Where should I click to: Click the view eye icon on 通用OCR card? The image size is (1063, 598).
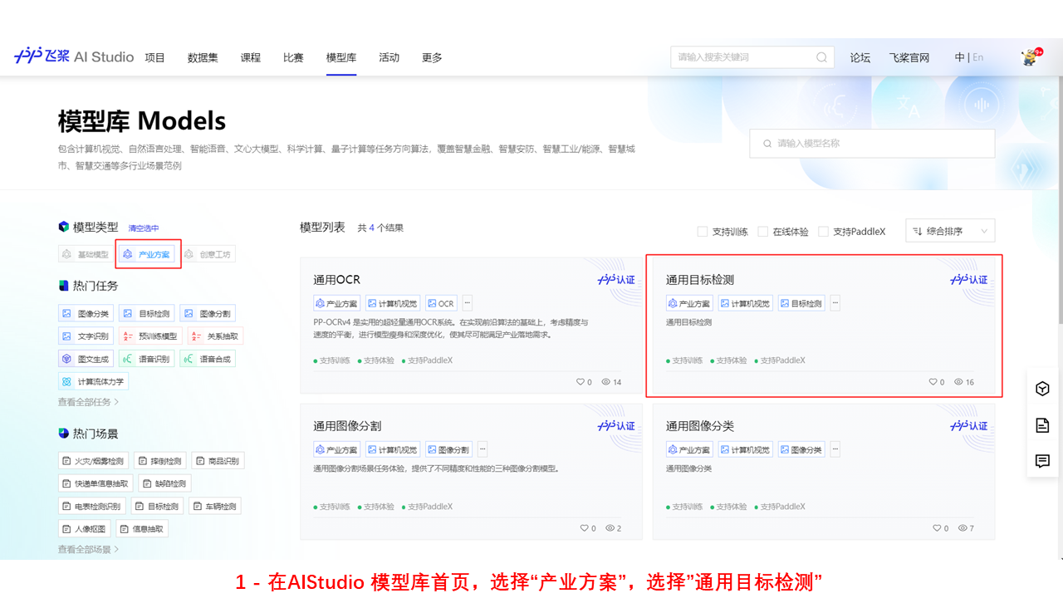(606, 382)
